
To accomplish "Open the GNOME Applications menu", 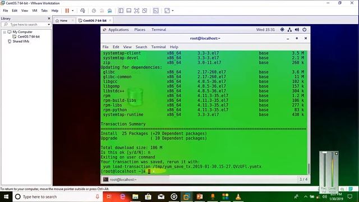I will tap(118, 30).
